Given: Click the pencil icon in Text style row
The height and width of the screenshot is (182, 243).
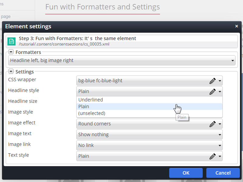Looking at the screenshot, I should click(212, 156).
